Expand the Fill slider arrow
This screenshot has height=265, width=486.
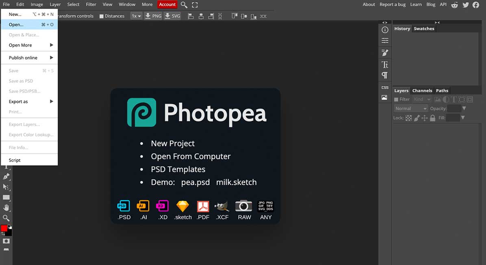463,118
